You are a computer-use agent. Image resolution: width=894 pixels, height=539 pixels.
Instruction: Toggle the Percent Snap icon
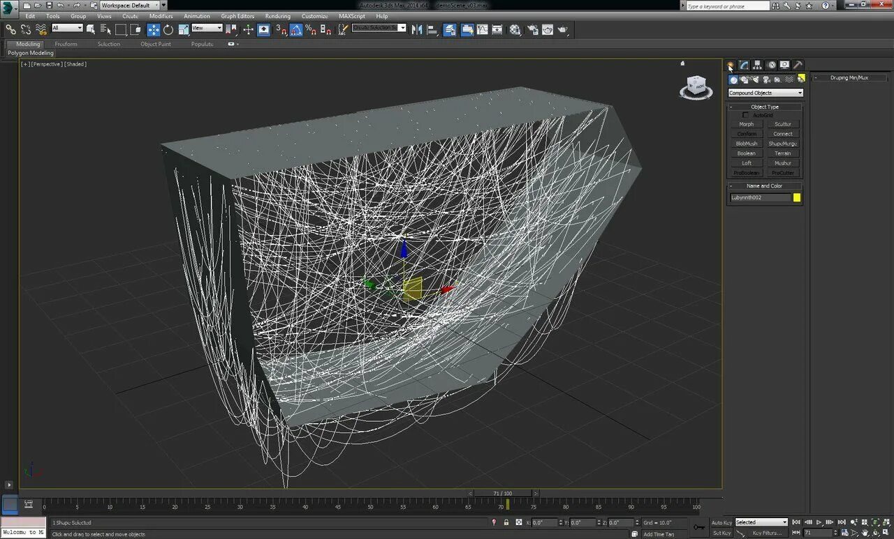pyautogui.click(x=311, y=29)
